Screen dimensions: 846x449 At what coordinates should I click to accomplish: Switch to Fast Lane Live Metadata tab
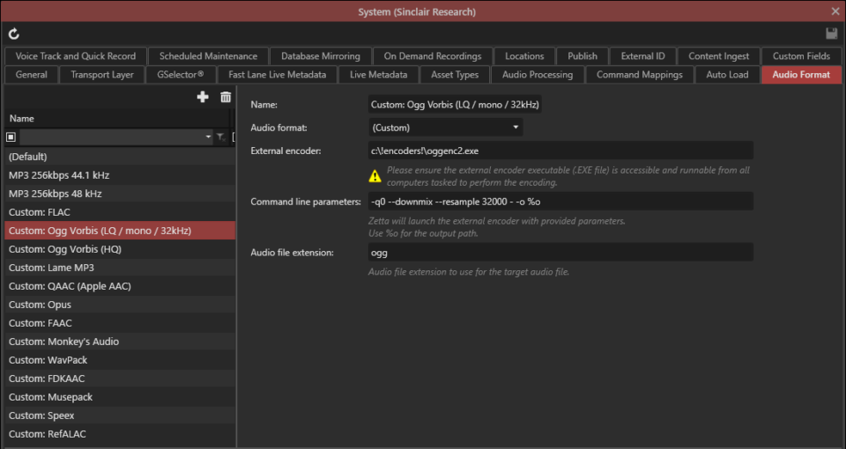(x=278, y=74)
